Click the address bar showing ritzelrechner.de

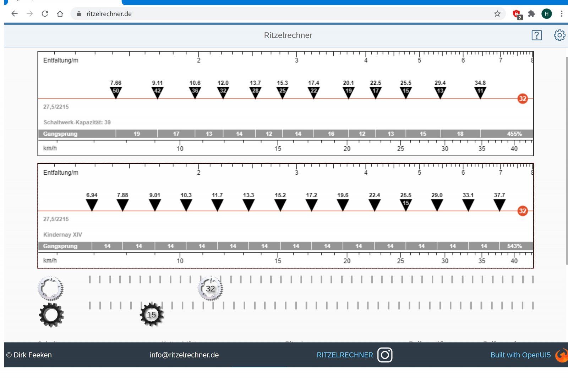coord(248,14)
